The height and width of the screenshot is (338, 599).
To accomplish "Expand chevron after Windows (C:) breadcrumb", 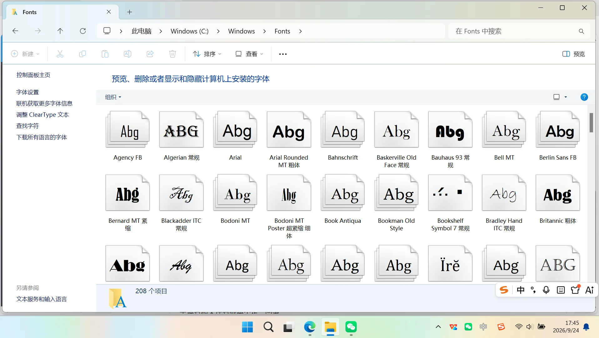I will tap(218, 31).
